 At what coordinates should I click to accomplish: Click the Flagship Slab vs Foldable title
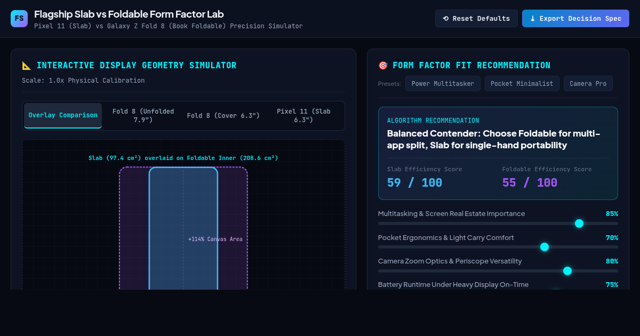pyautogui.click(x=129, y=14)
